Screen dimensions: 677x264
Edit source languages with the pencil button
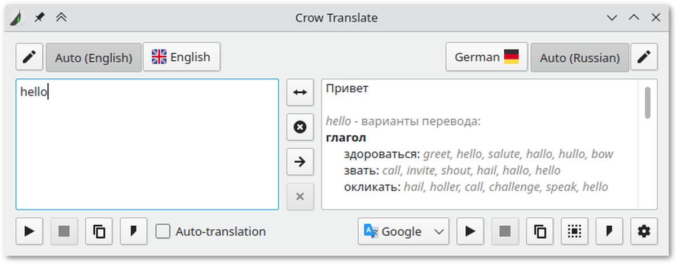point(29,57)
